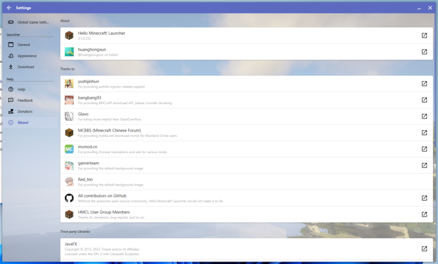Click the Glavo avatar thumbnail
The height and width of the screenshot is (264, 438).
point(69,116)
